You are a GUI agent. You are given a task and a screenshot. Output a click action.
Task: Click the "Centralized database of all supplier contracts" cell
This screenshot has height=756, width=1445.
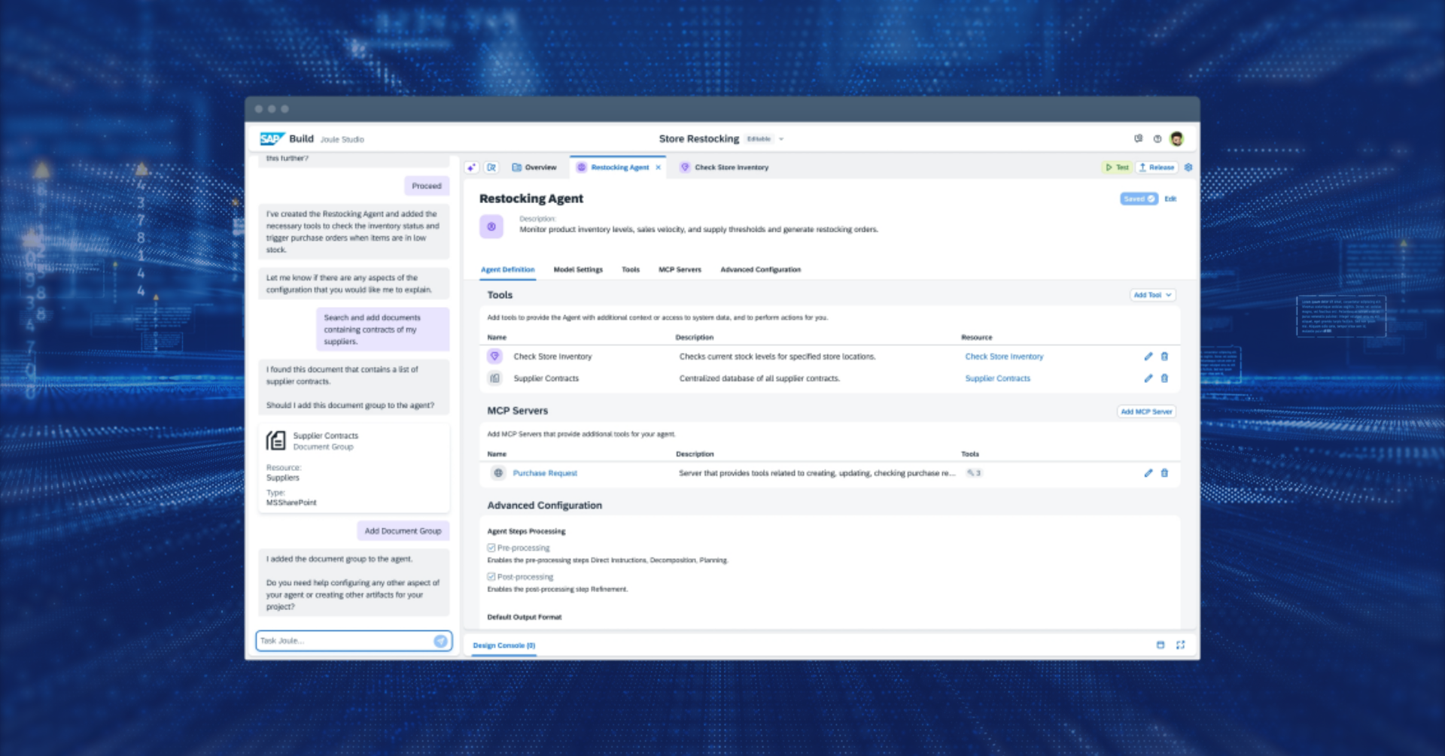(759, 378)
